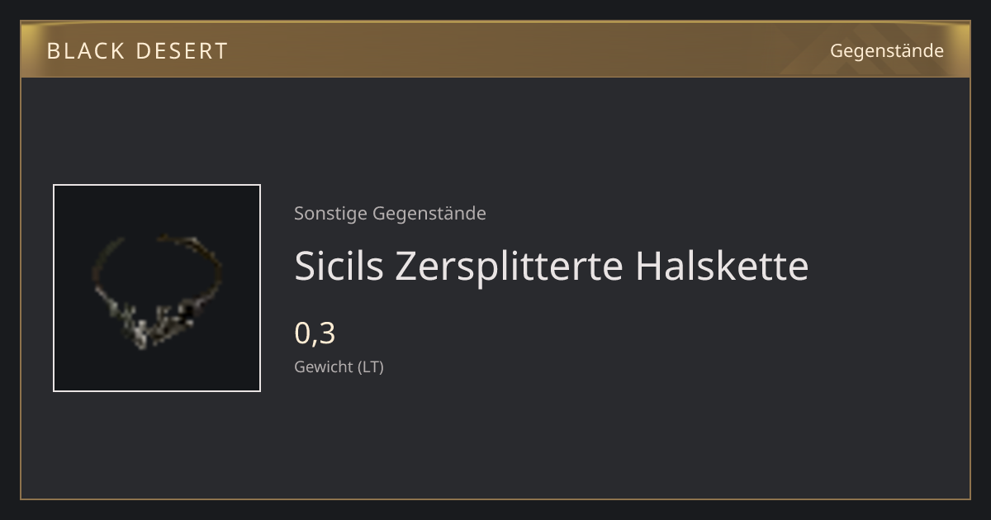This screenshot has width=991, height=520.
Task: Click the gold header bar center
Action: tap(495, 50)
